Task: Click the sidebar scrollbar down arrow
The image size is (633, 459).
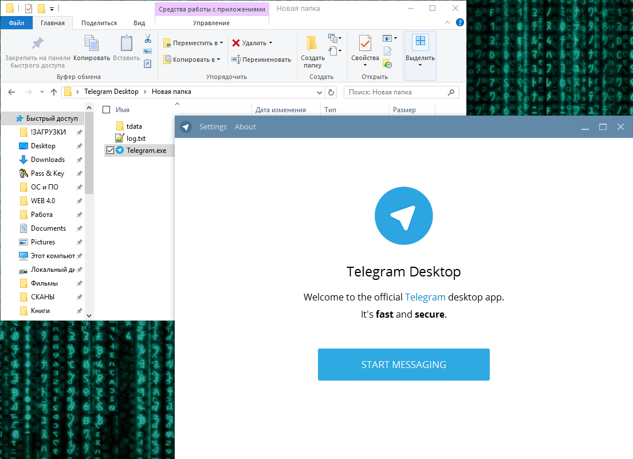Action: 89,316
